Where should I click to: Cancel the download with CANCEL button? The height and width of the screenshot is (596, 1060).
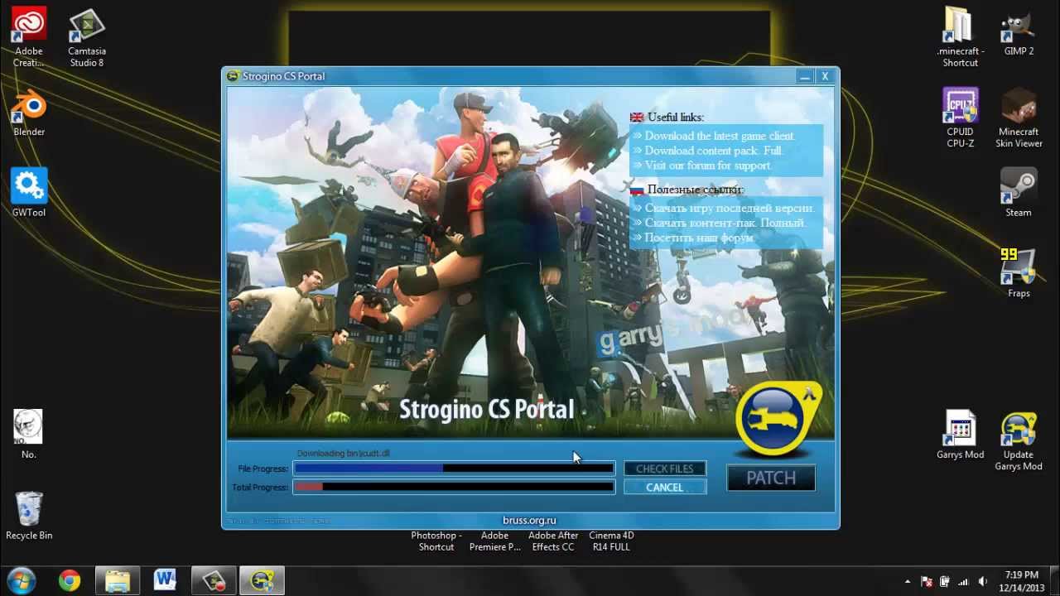pyautogui.click(x=664, y=488)
